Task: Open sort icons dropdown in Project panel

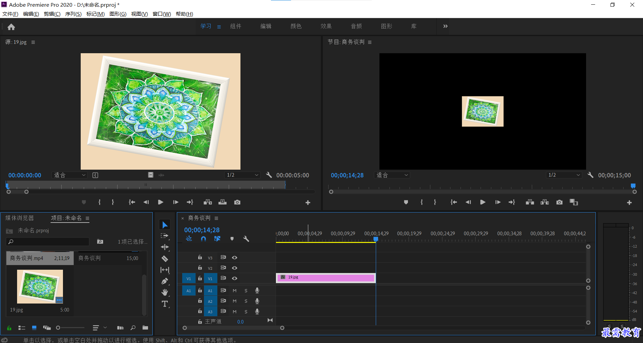Action: pyautogui.click(x=99, y=328)
